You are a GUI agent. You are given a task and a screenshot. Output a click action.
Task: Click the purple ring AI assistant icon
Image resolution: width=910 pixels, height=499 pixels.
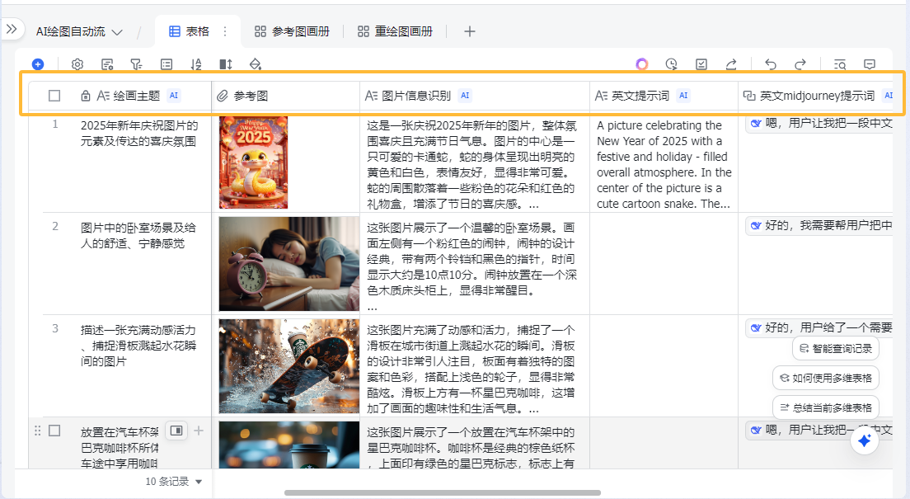point(641,64)
